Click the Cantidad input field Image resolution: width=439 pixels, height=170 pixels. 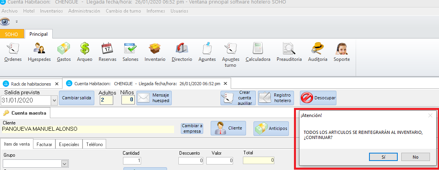(132, 161)
